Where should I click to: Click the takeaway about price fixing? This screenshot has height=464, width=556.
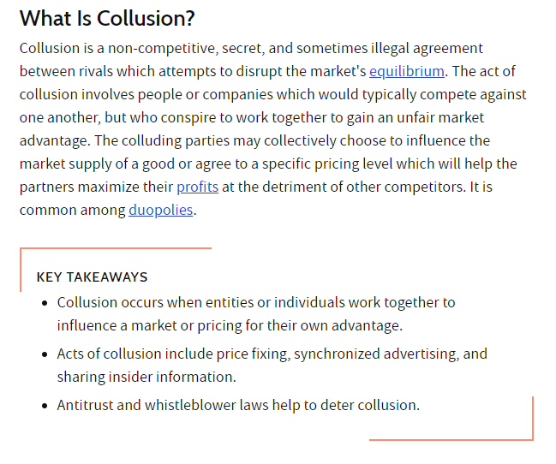[x=272, y=366]
